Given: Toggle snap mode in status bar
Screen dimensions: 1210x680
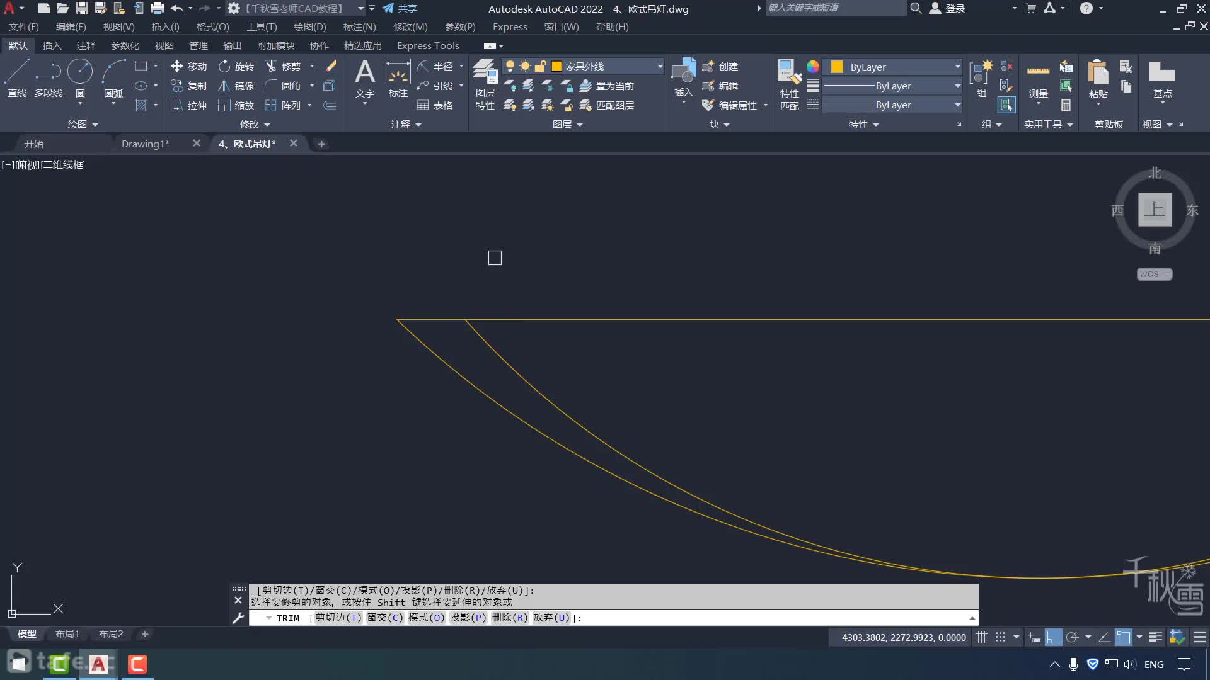Looking at the screenshot, I should point(1000,637).
